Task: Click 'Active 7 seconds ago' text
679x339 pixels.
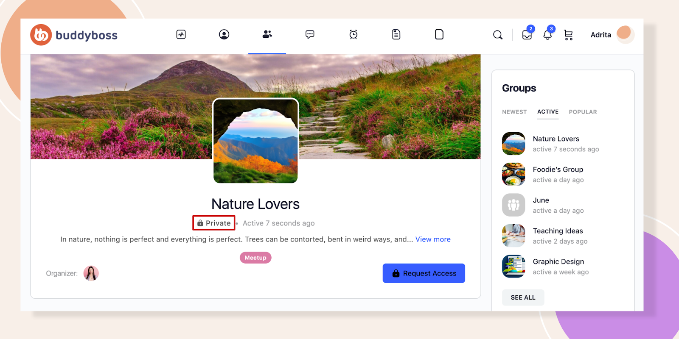Action: click(279, 223)
